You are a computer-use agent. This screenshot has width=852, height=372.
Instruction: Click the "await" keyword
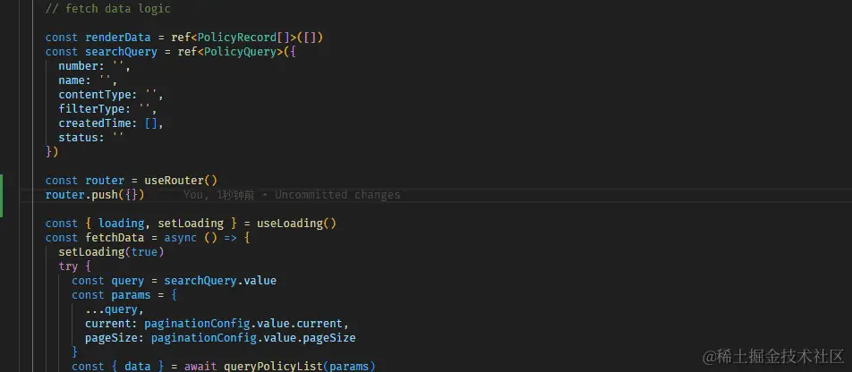(200, 366)
